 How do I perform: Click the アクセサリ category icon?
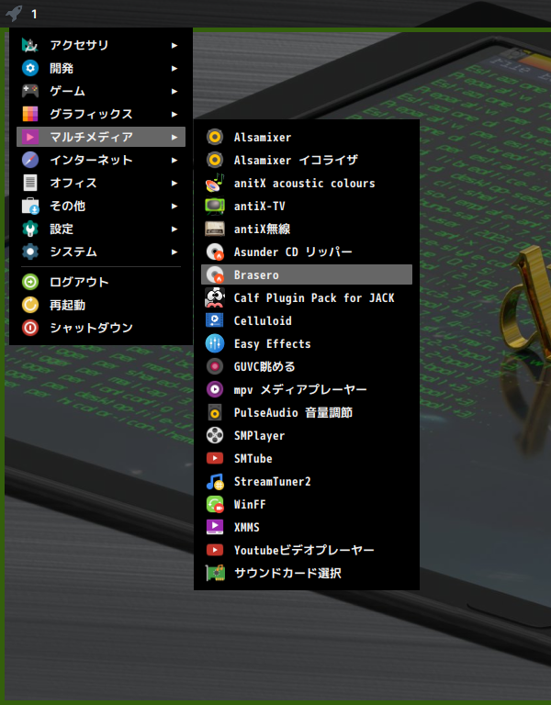(30, 45)
